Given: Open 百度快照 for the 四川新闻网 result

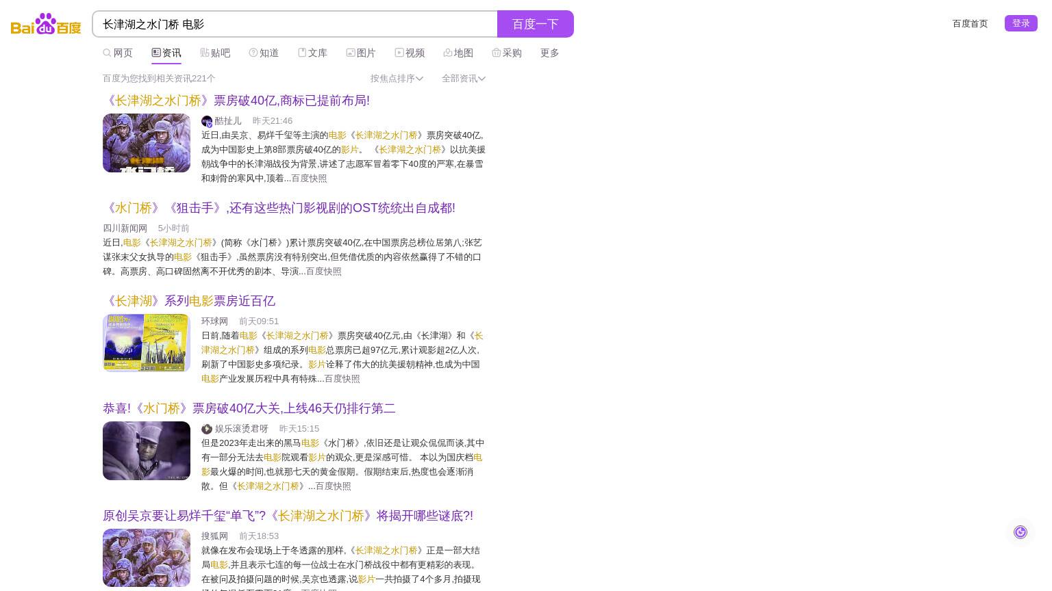Looking at the screenshot, I should [323, 271].
